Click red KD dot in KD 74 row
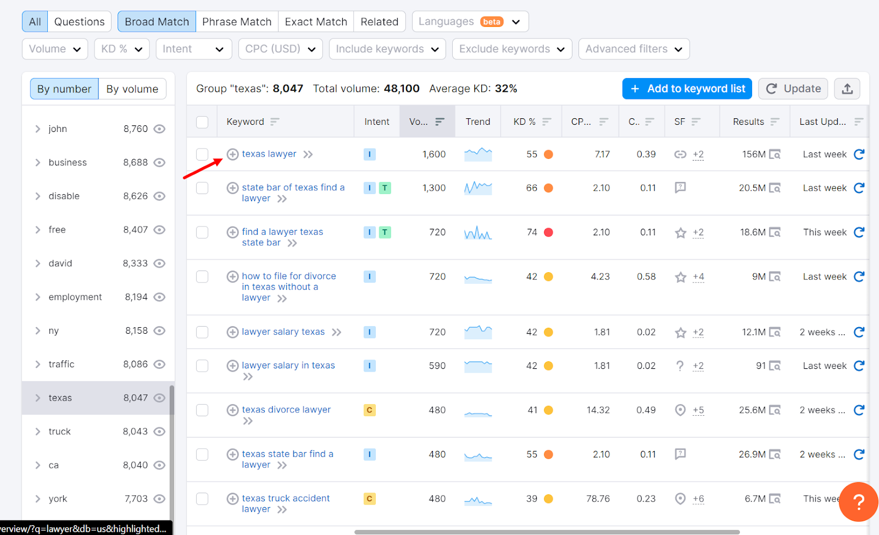The image size is (879, 535). (548, 233)
